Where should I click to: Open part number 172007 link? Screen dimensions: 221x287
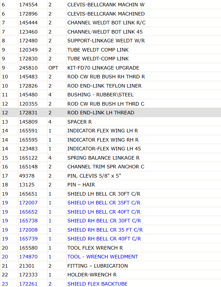[x=28, y=203]
